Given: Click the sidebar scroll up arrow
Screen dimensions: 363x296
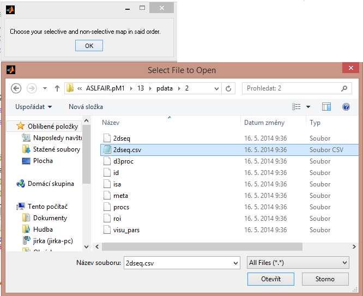Looking at the screenshot, I should coord(86,120).
